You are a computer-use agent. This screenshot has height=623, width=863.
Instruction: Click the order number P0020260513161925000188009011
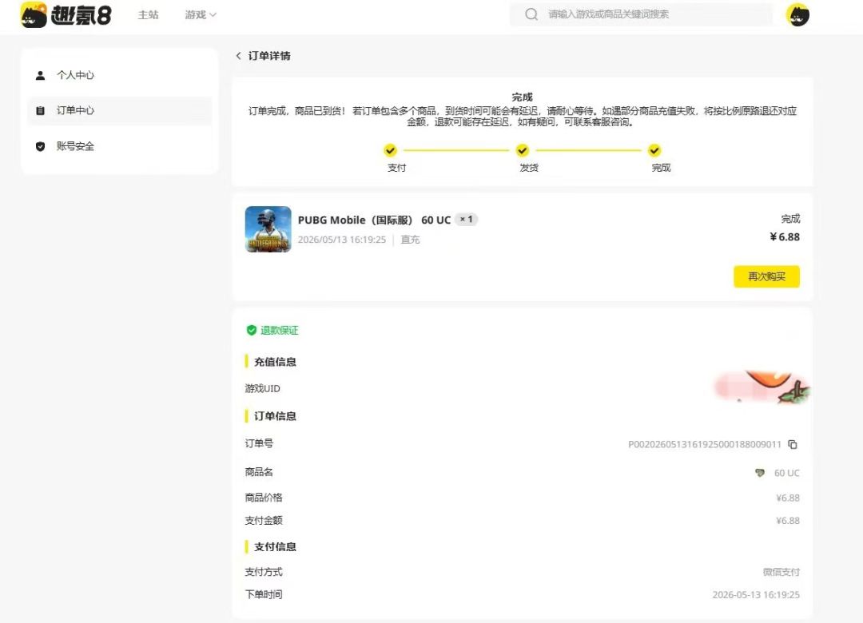click(705, 444)
